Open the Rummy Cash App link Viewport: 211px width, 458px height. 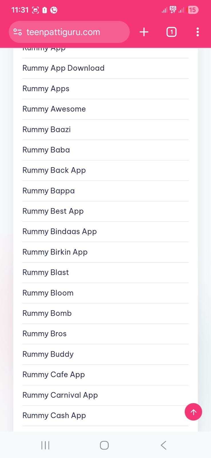[54, 416]
